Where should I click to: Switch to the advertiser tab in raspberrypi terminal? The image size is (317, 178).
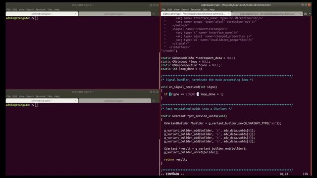(x=267, y=14)
